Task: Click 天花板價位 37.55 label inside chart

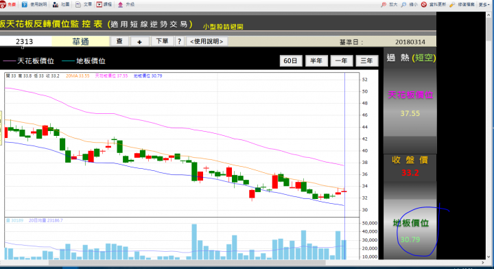Action: (111, 76)
